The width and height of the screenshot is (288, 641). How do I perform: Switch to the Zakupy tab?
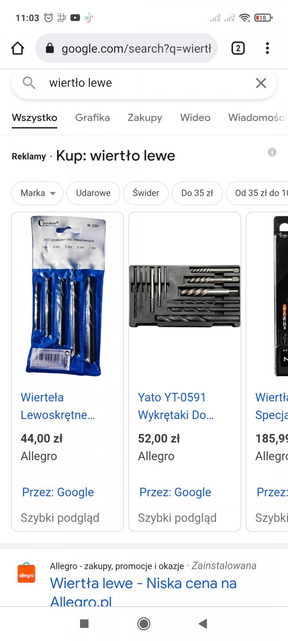(145, 118)
